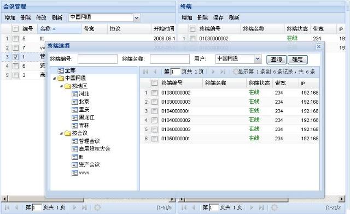Check row 01040000003 in dialog grid
Screen dimensions: 350x214
[x=154, y=129]
